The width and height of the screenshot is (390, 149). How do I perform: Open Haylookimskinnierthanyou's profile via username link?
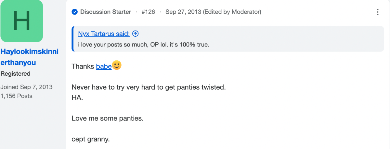click(30, 57)
